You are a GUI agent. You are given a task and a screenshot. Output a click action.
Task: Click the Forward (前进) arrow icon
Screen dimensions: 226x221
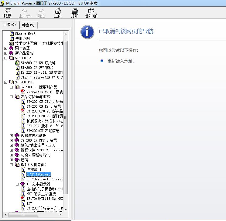tap(41, 11)
